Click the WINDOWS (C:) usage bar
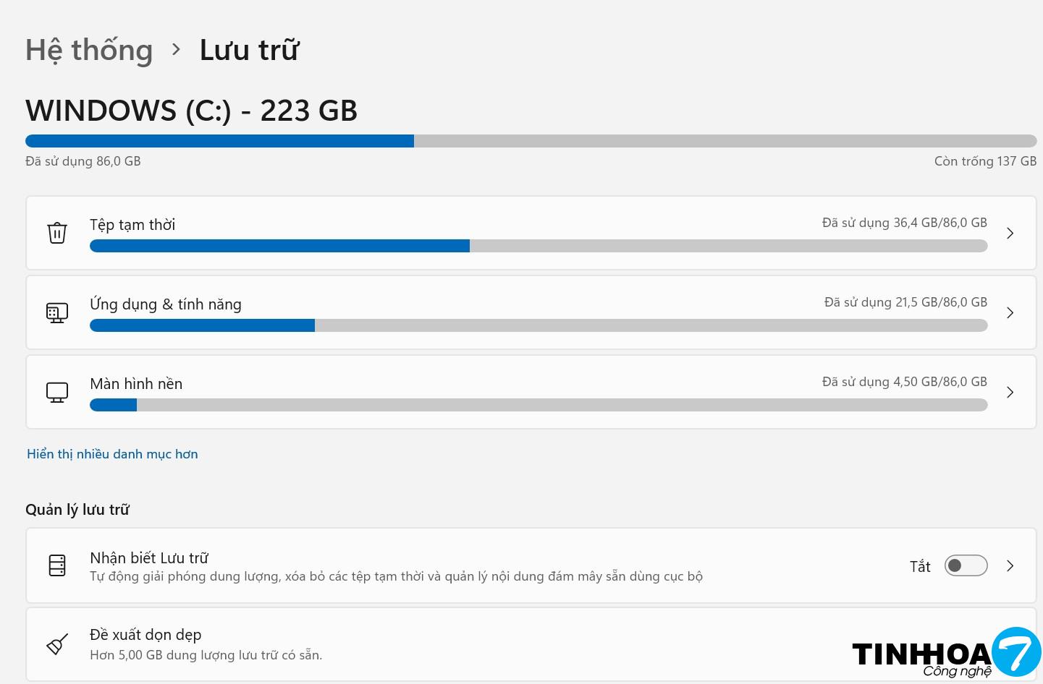Viewport: 1043px width, 684px height. click(531, 141)
